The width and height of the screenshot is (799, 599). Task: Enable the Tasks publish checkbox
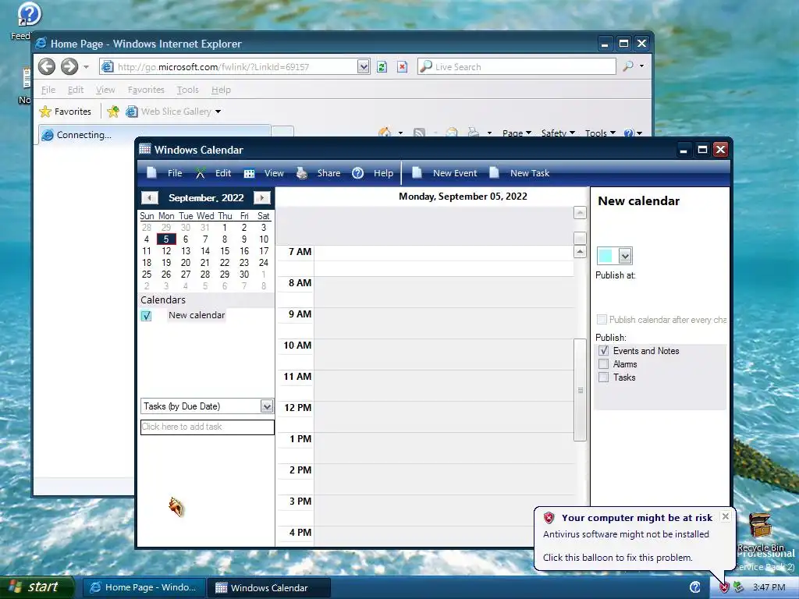[603, 377]
